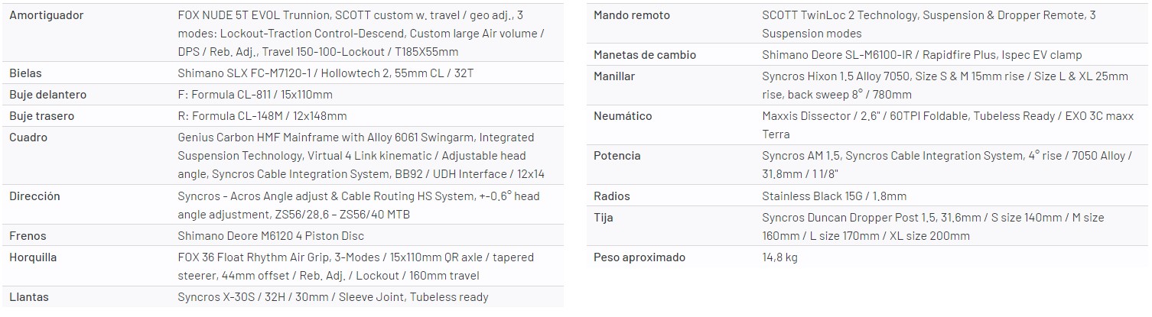Click the Shimano Deore M6120 brakes text
The height and width of the screenshot is (317, 1152).
pos(270,236)
